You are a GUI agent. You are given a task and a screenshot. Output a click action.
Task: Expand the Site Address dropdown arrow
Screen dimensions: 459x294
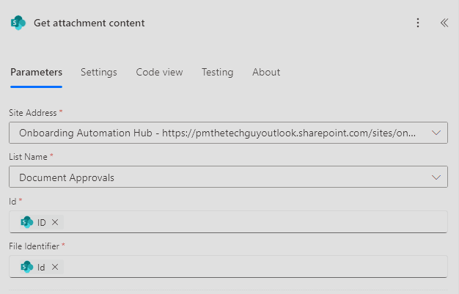click(436, 133)
